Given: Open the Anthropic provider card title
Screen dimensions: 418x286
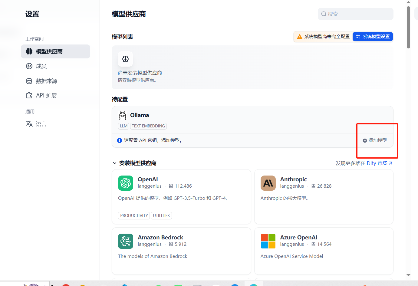Looking at the screenshot, I should coord(293,179).
